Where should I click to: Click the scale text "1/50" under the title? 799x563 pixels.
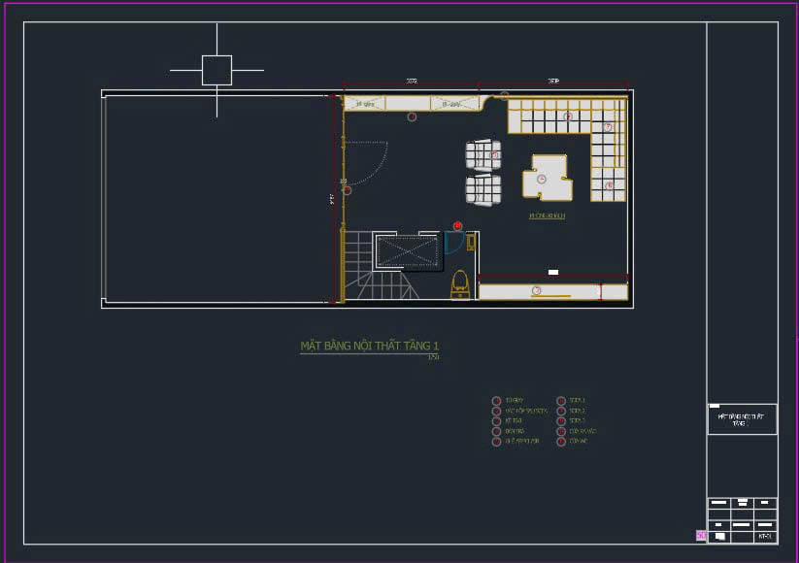(x=433, y=357)
